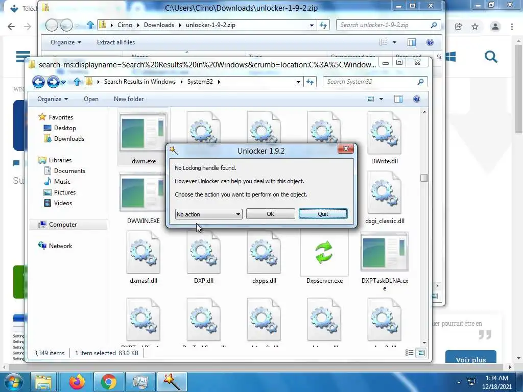
Task: Open Chrome from taskbar
Action: coord(108,382)
